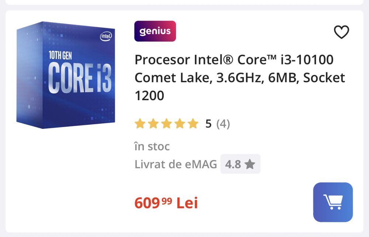This screenshot has height=237, width=369.
Task: Click the 4.8 seller rating number
Action: pyautogui.click(x=233, y=164)
